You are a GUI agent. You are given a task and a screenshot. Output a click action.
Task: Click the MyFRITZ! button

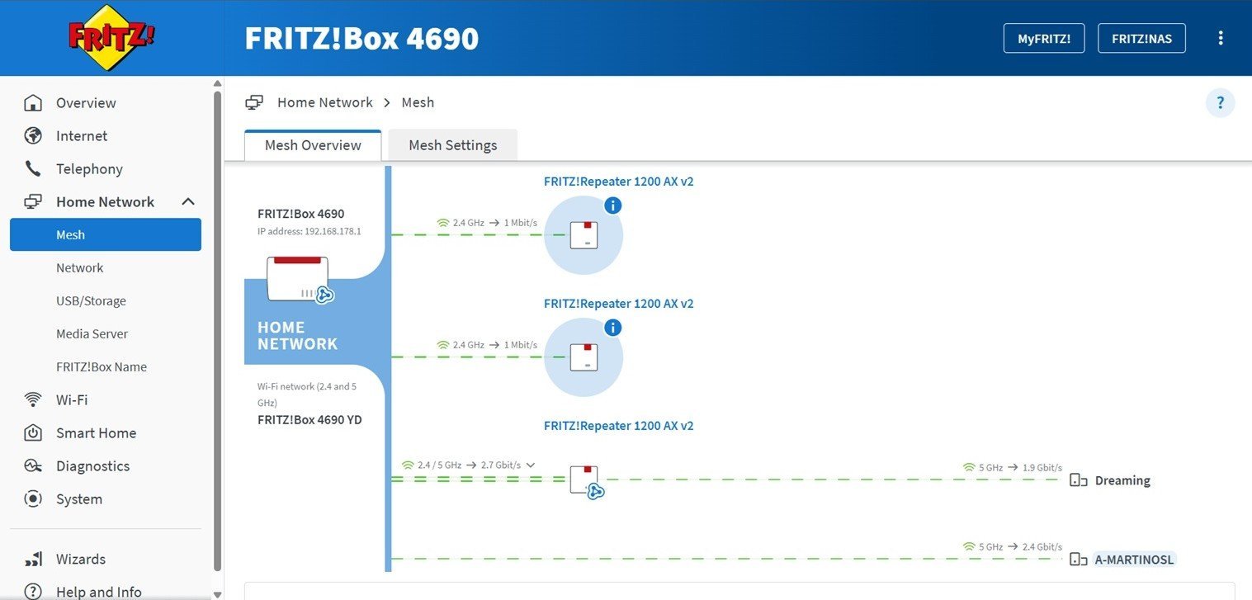click(1043, 38)
